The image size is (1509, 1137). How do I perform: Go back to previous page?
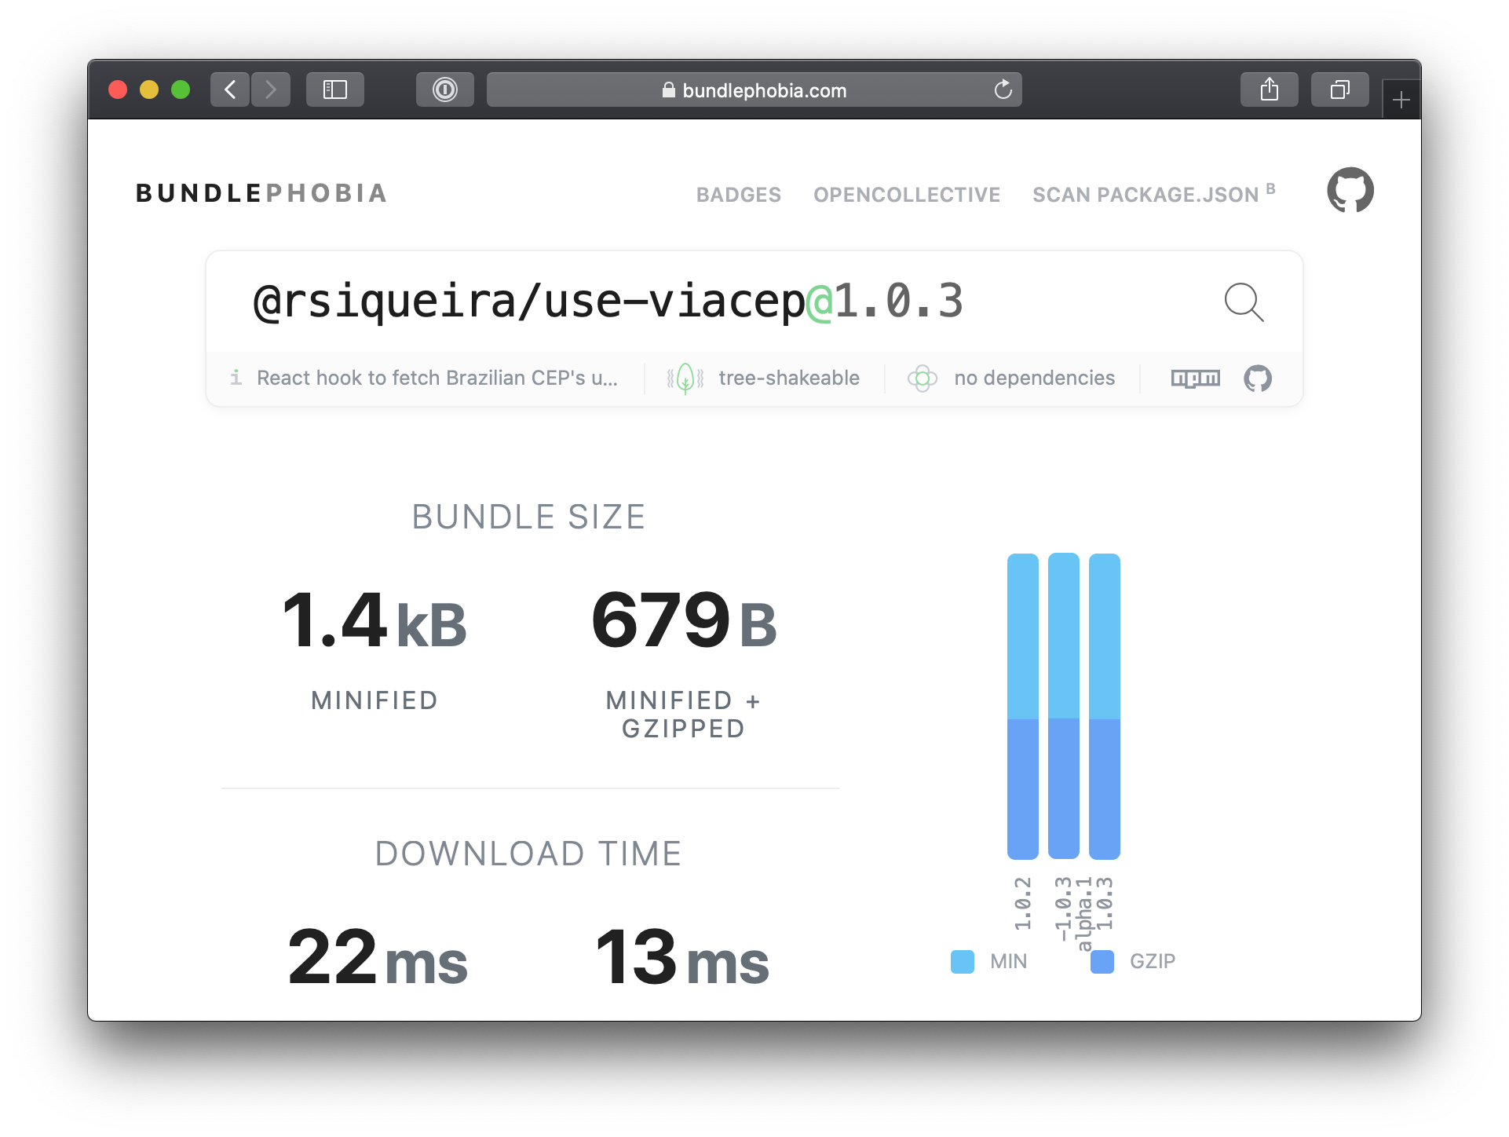230,90
